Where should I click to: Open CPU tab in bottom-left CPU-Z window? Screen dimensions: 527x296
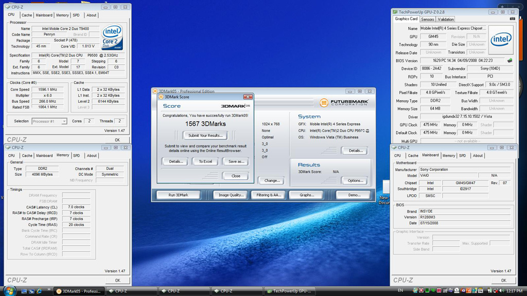(x=11, y=156)
